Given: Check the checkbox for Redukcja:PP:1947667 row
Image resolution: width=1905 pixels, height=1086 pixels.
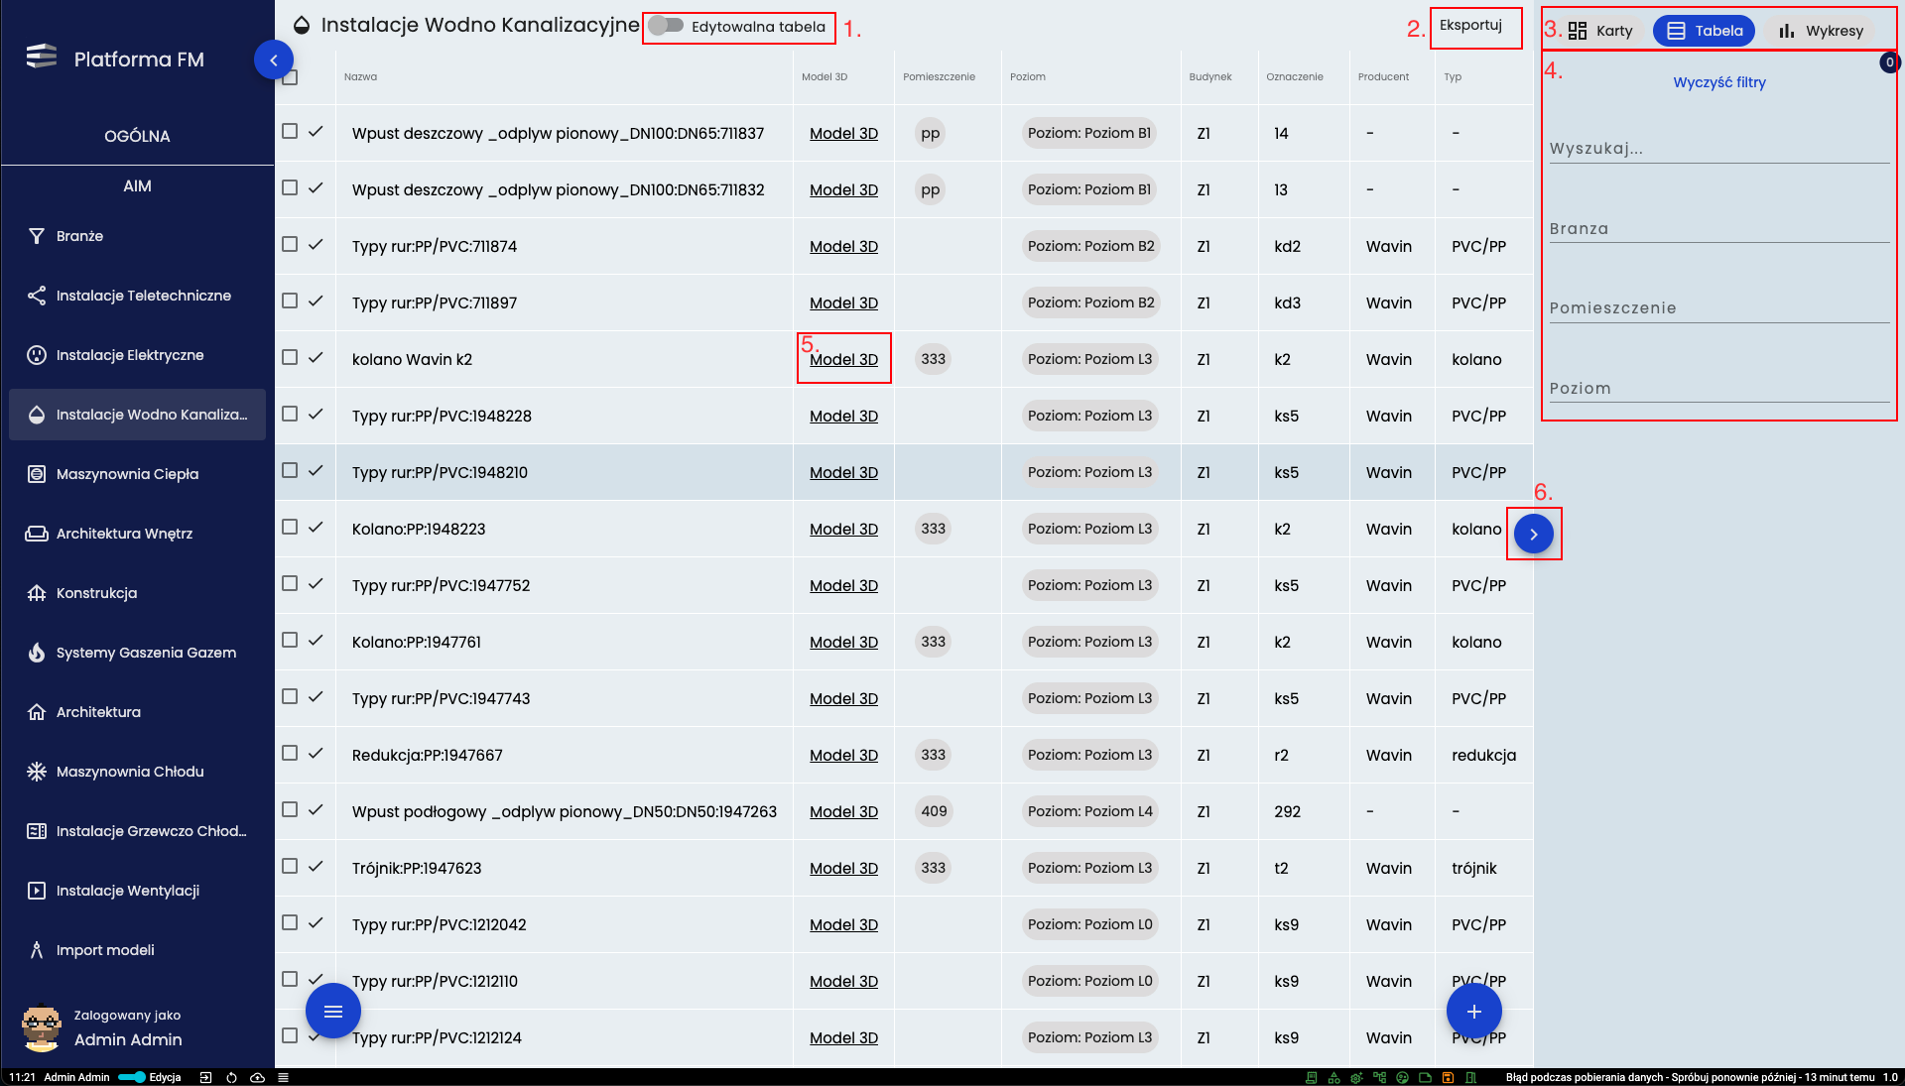Looking at the screenshot, I should coord(290,753).
